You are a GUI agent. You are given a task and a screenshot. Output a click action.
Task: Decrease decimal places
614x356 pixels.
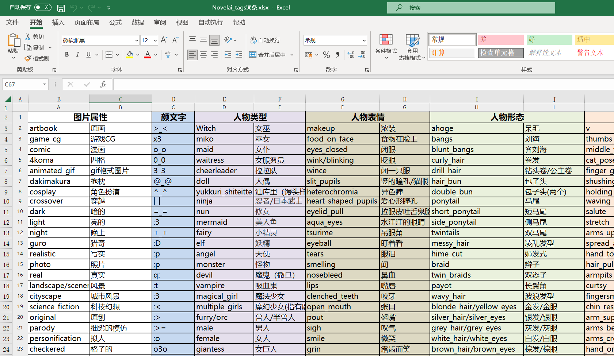pyautogui.click(x=362, y=55)
